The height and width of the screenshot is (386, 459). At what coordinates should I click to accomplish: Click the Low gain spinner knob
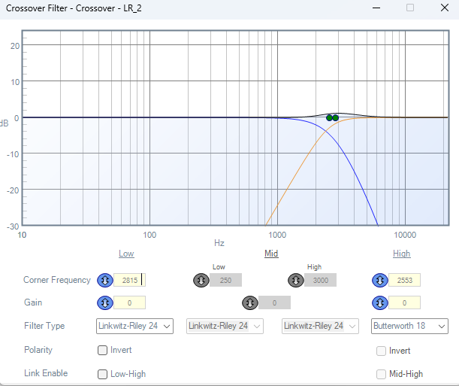(x=105, y=302)
